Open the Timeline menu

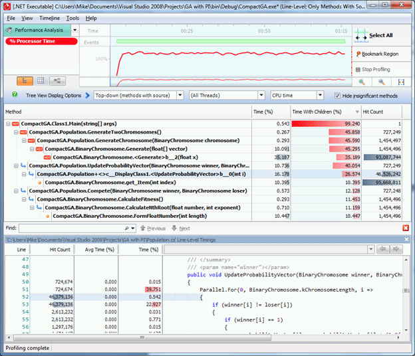tap(49, 18)
